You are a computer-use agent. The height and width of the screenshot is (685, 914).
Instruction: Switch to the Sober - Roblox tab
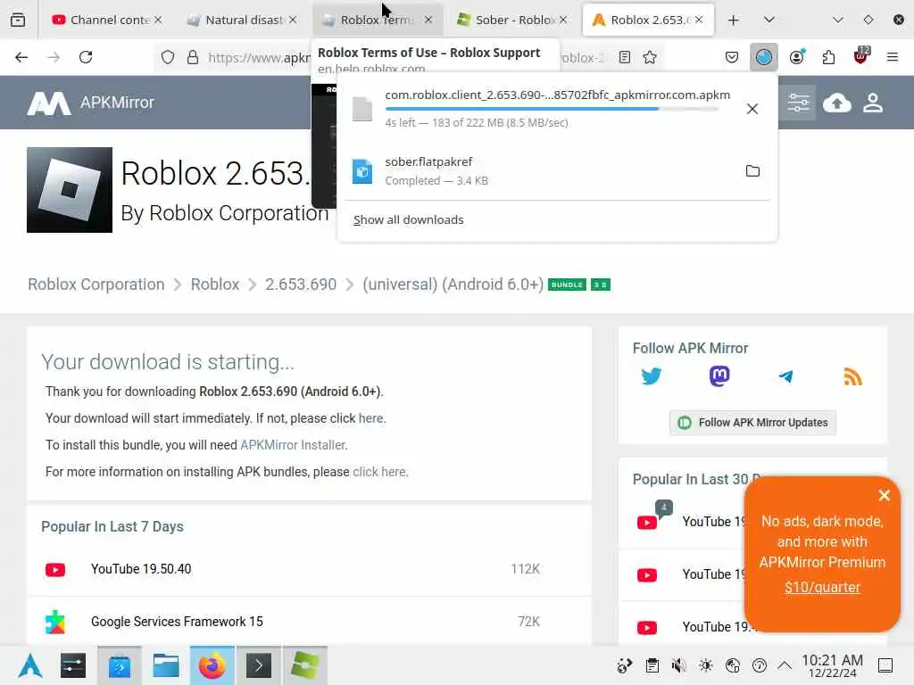pyautogui.click(x=511, y=20)
